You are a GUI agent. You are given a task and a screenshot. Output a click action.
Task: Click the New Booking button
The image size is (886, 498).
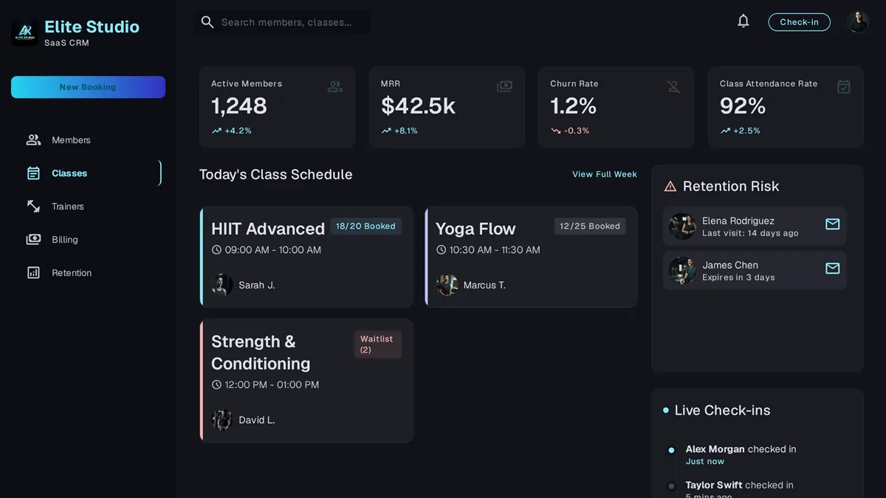tap(88, 87)
